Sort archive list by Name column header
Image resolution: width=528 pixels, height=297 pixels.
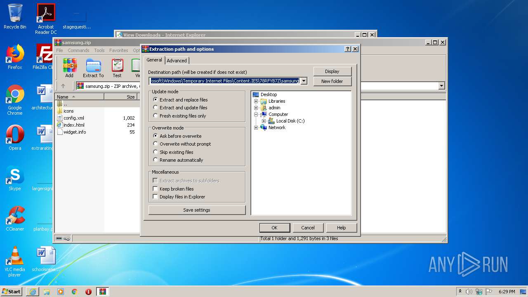(80, 97)
